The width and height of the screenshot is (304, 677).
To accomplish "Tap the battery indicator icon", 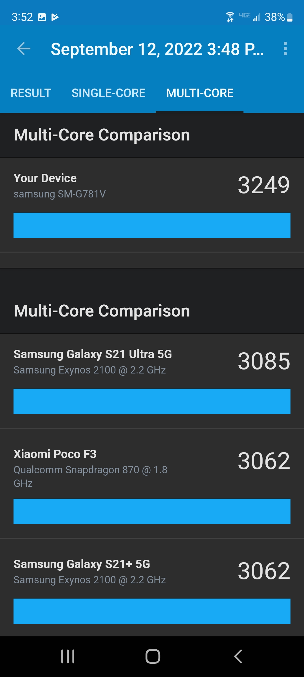I will coord(289,17).
